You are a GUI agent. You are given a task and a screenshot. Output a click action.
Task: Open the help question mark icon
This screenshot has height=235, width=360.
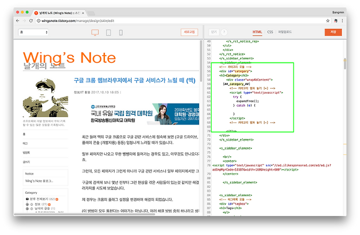[x=224, y=32]
